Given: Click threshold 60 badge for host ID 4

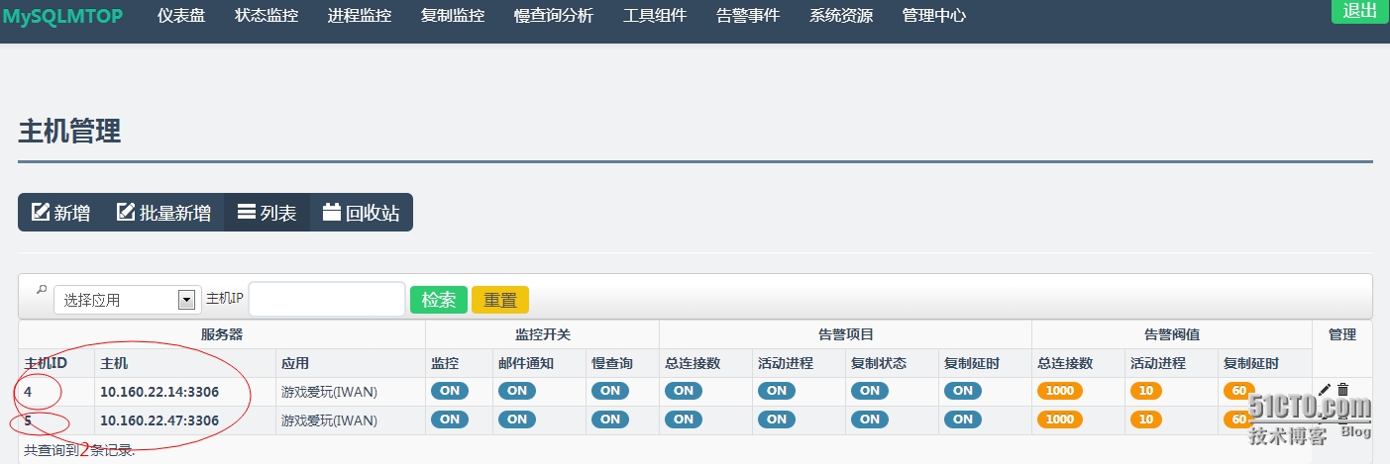Looking at the screenshot, I should pos(1239,391).
